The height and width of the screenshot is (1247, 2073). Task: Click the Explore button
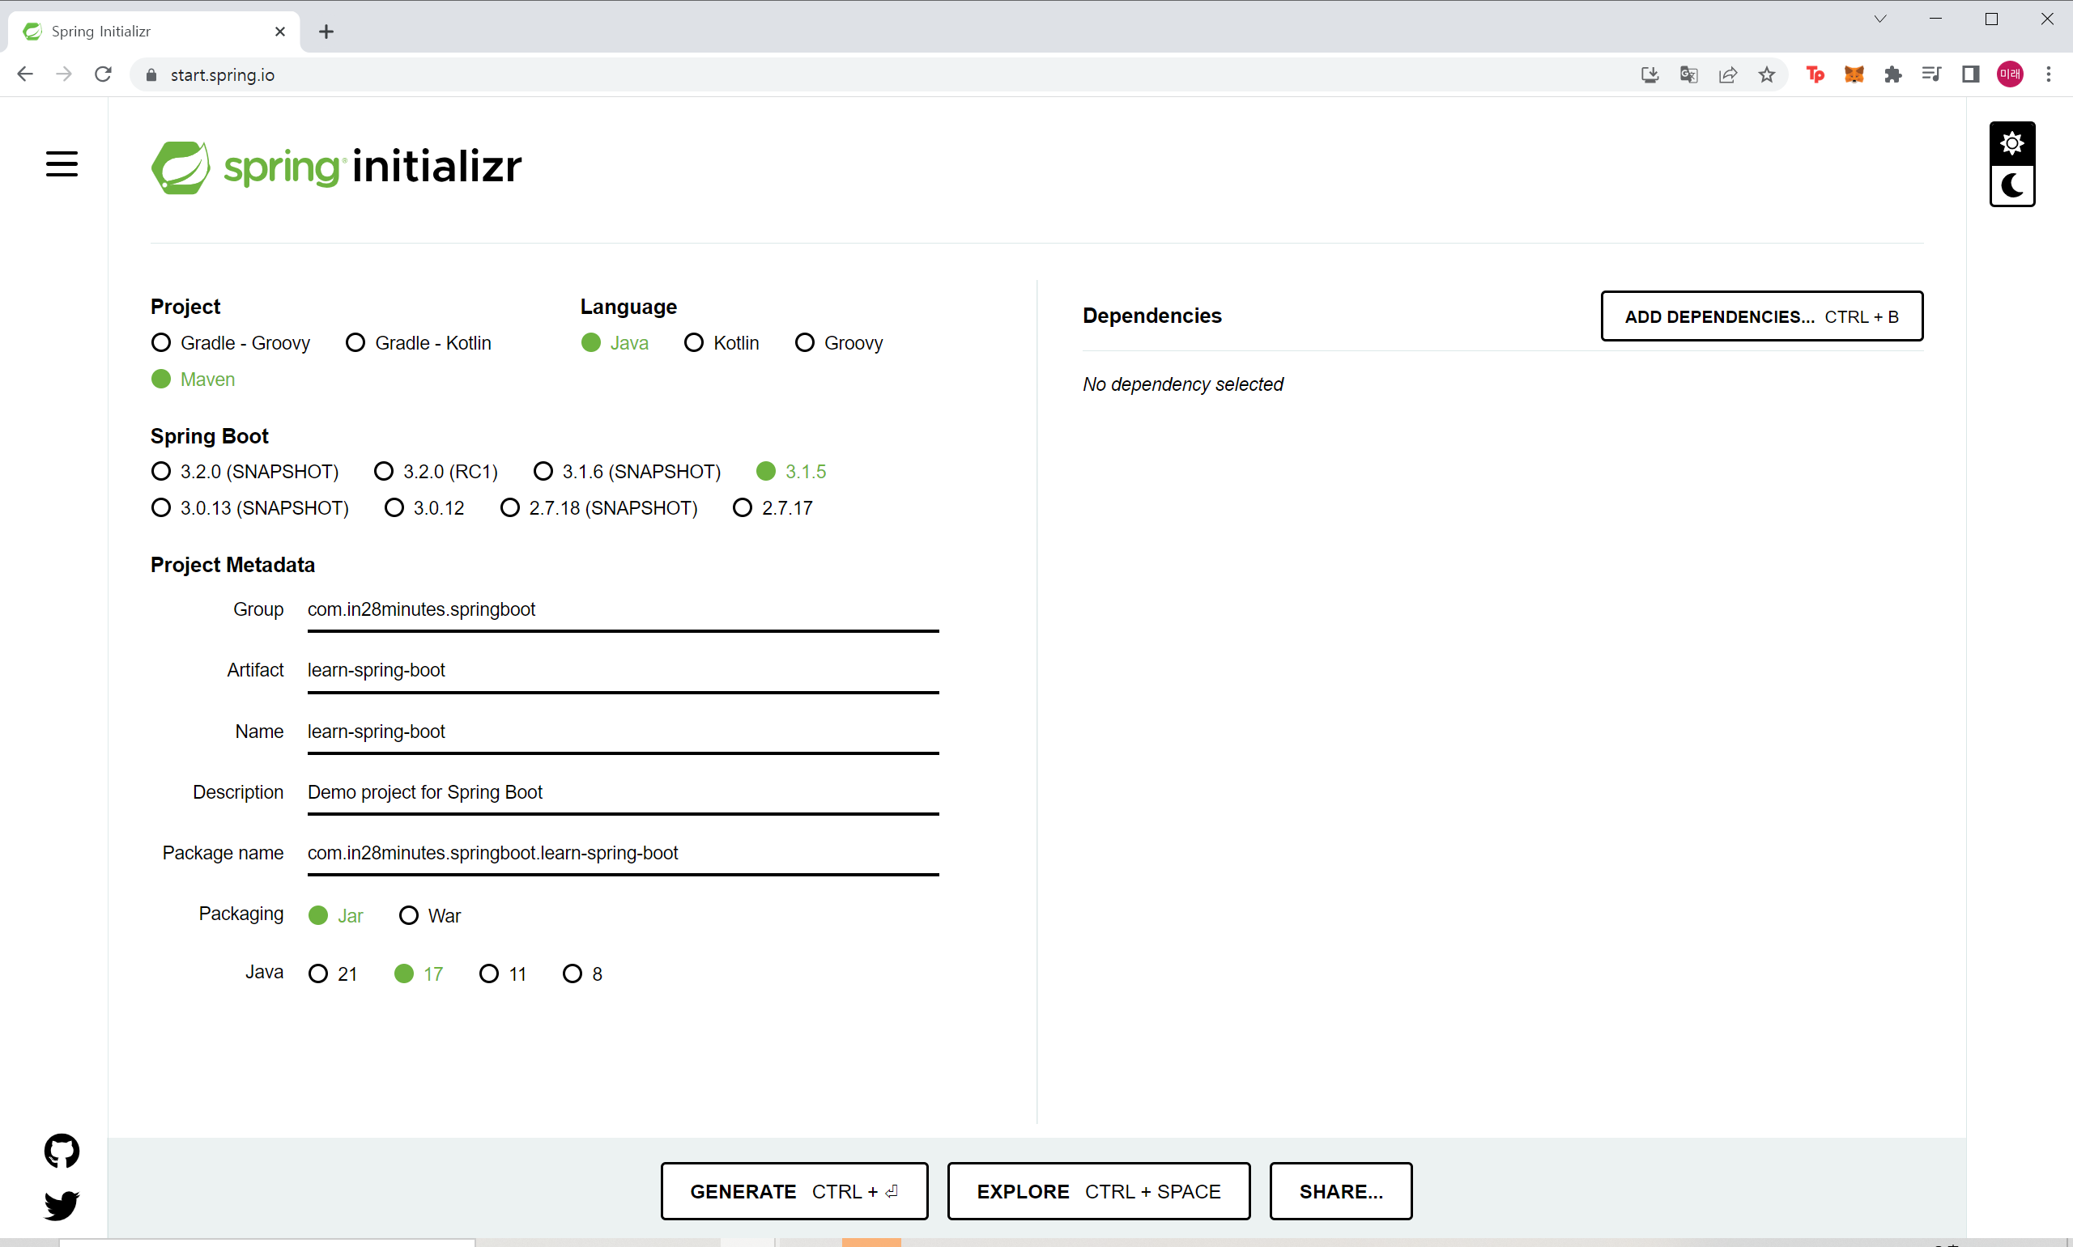tap(1098, 1190)
